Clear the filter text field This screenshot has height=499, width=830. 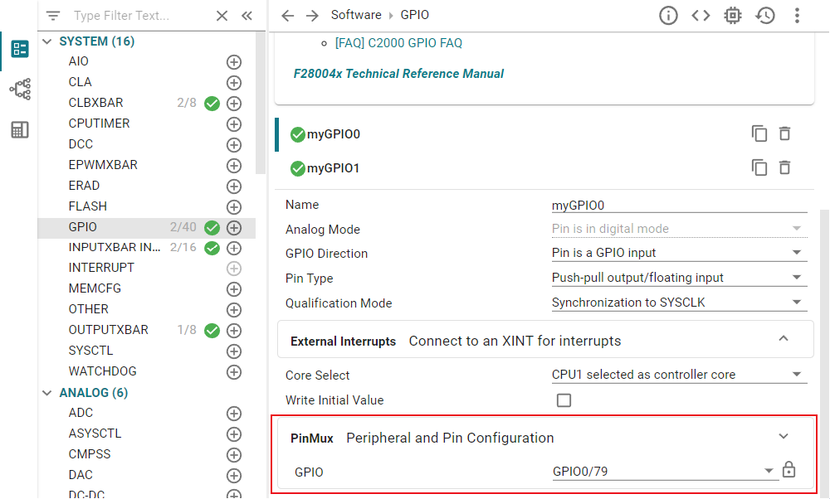[x=222, y=16]
